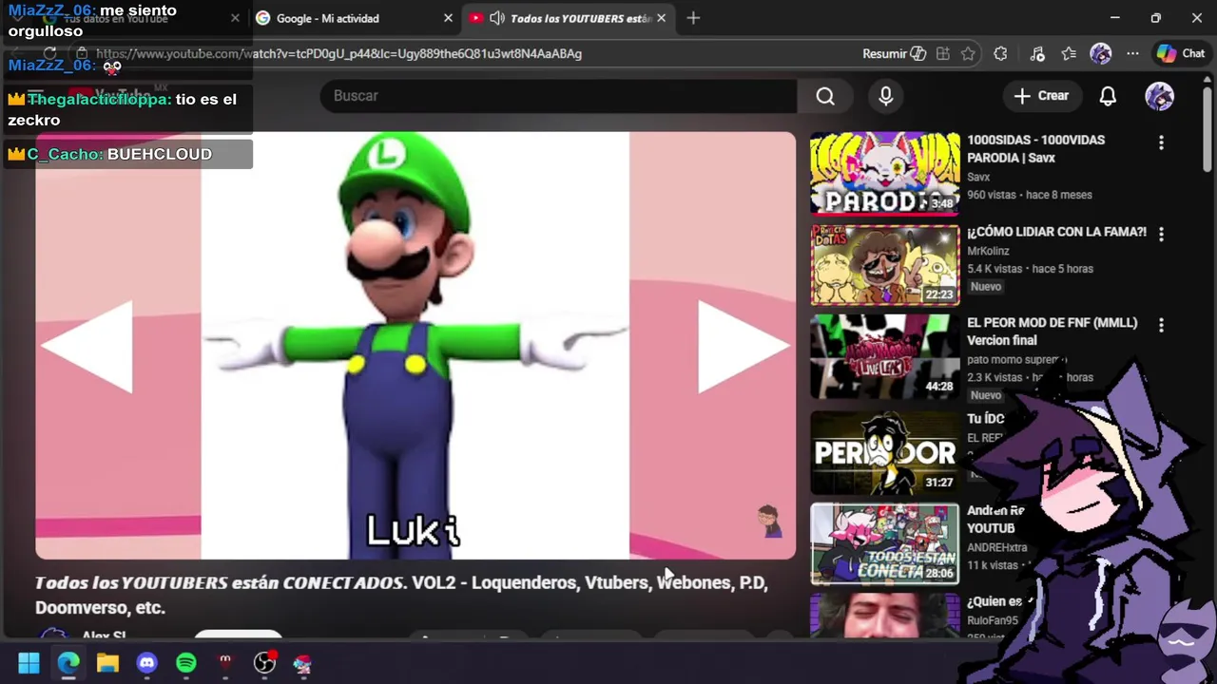
Task: Open Edge Settings and more (three dots)
Action: (x=1132, y=54)
